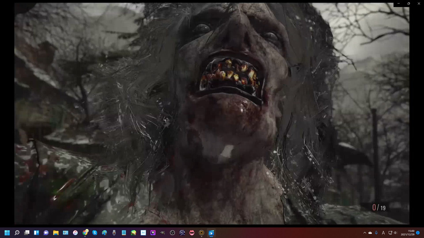Open the green globe app icon

click(133, 233)
